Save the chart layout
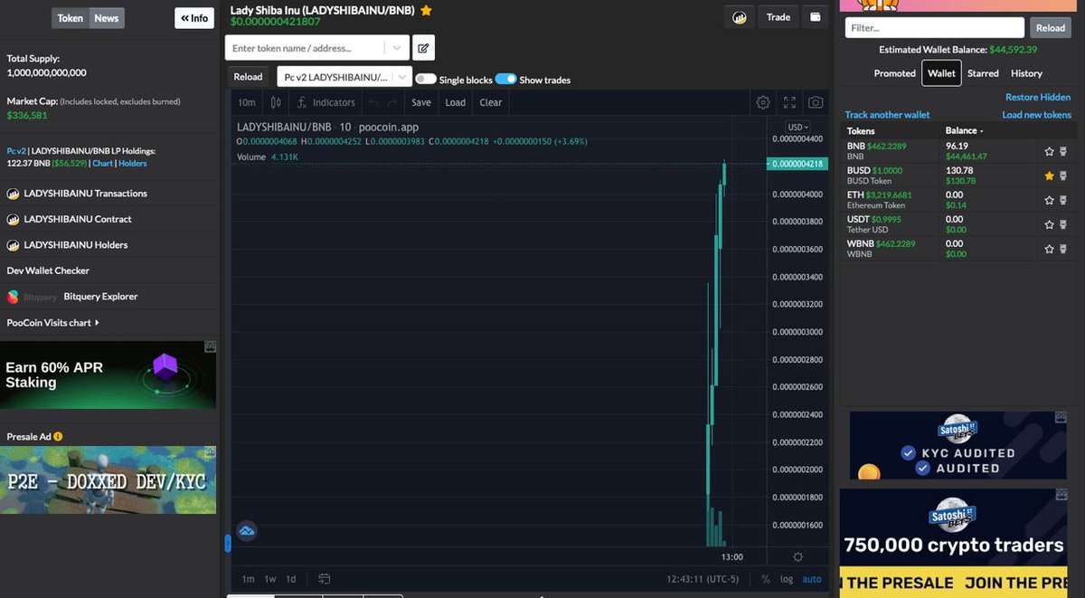This screenshot has height=598, width=1085. (x=421, y=102)
